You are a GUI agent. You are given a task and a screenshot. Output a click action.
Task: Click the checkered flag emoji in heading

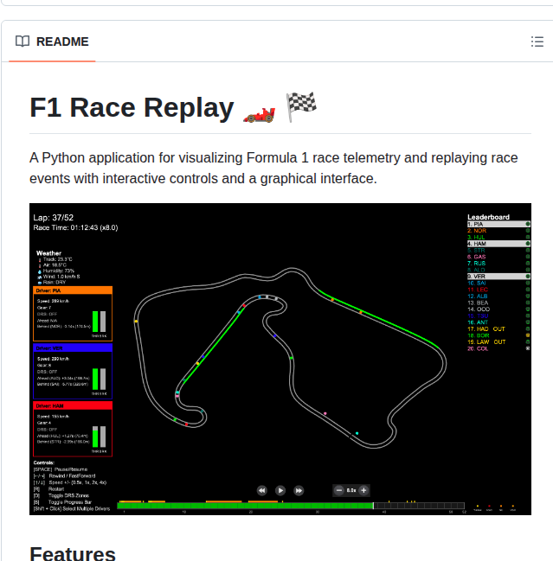300,106
